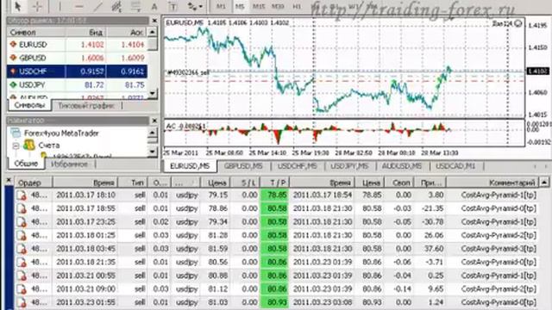The width and height of the screenshot is (552, 310).
Task: Select the text label 'T' tool
Action: tap(172, 6)
